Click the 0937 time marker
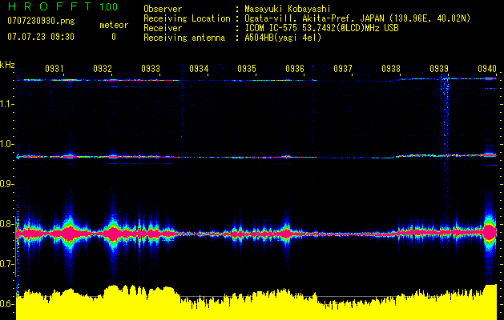The image size is (504, 320). 343,68
